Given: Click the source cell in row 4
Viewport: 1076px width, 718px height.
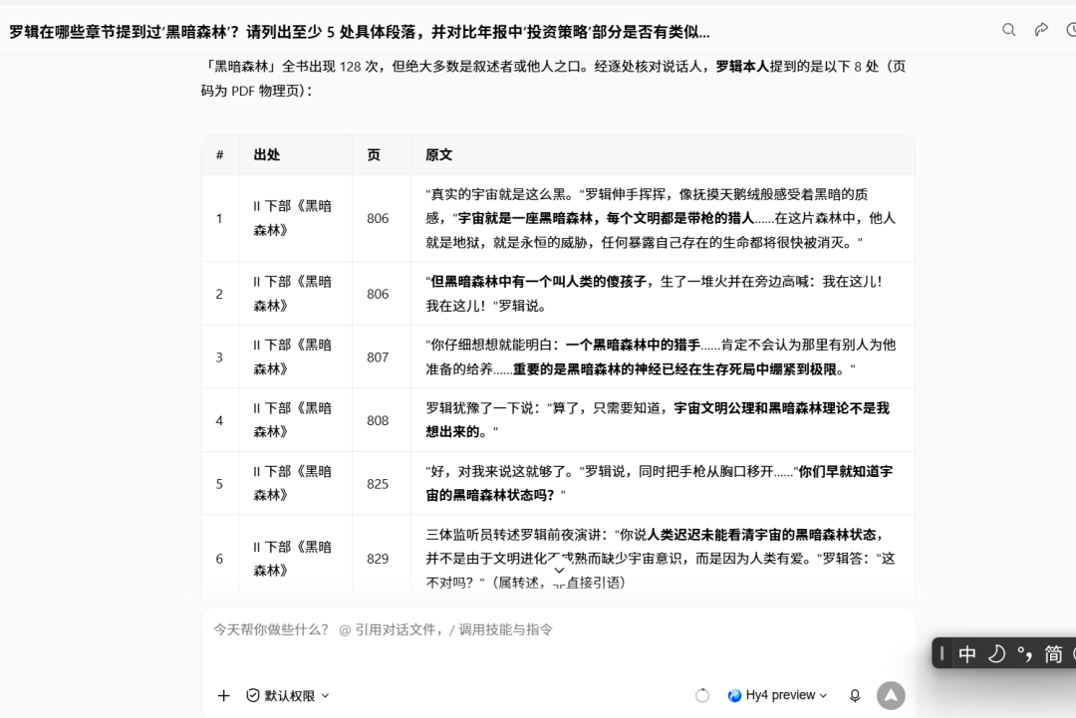Looking at the screenshot, I should pos(293,419).
